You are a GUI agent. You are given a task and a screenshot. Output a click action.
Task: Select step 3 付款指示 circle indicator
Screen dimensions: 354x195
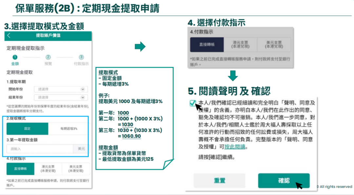[x=81, y=57]
